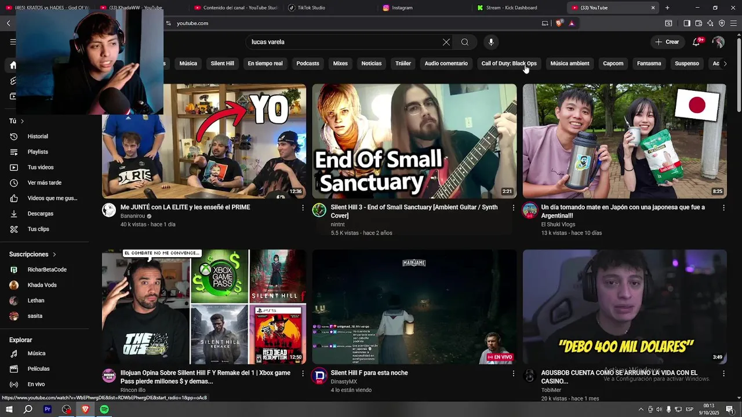
Task: Open video title Me JUNTÉ con LA ELITE
Action: click(185, 207)
